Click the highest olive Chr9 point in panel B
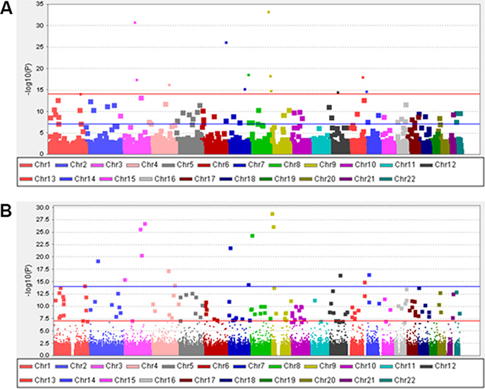Screen dimensions: 485x389 click(272, 214)
